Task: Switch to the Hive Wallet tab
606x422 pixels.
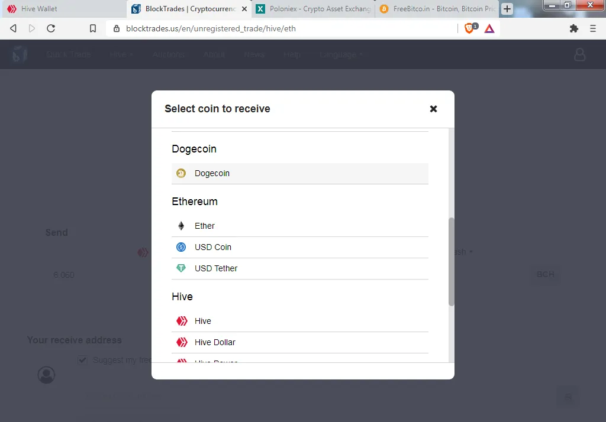Action: coord(64,9)
